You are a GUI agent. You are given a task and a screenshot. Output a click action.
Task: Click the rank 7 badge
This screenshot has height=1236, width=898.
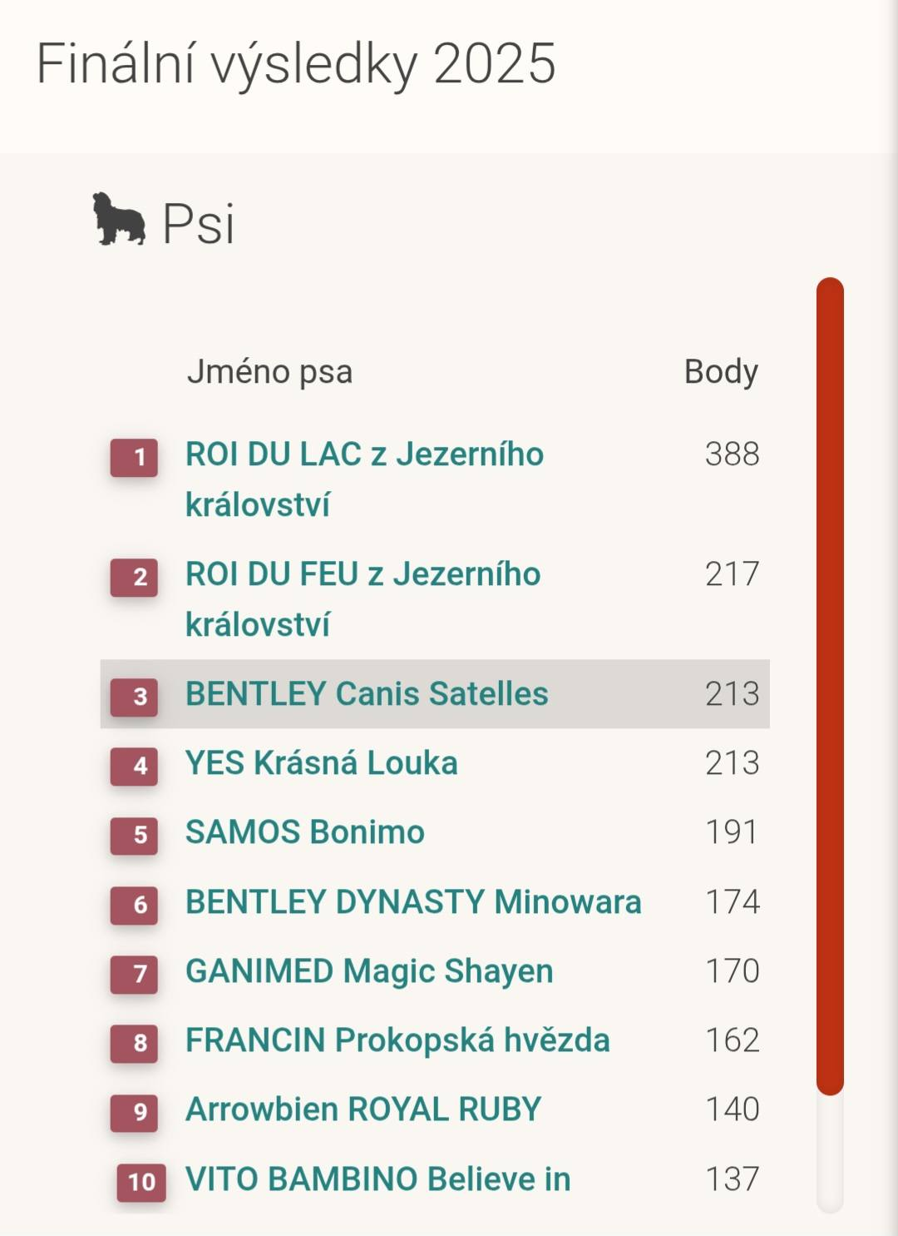click(135, 973)
